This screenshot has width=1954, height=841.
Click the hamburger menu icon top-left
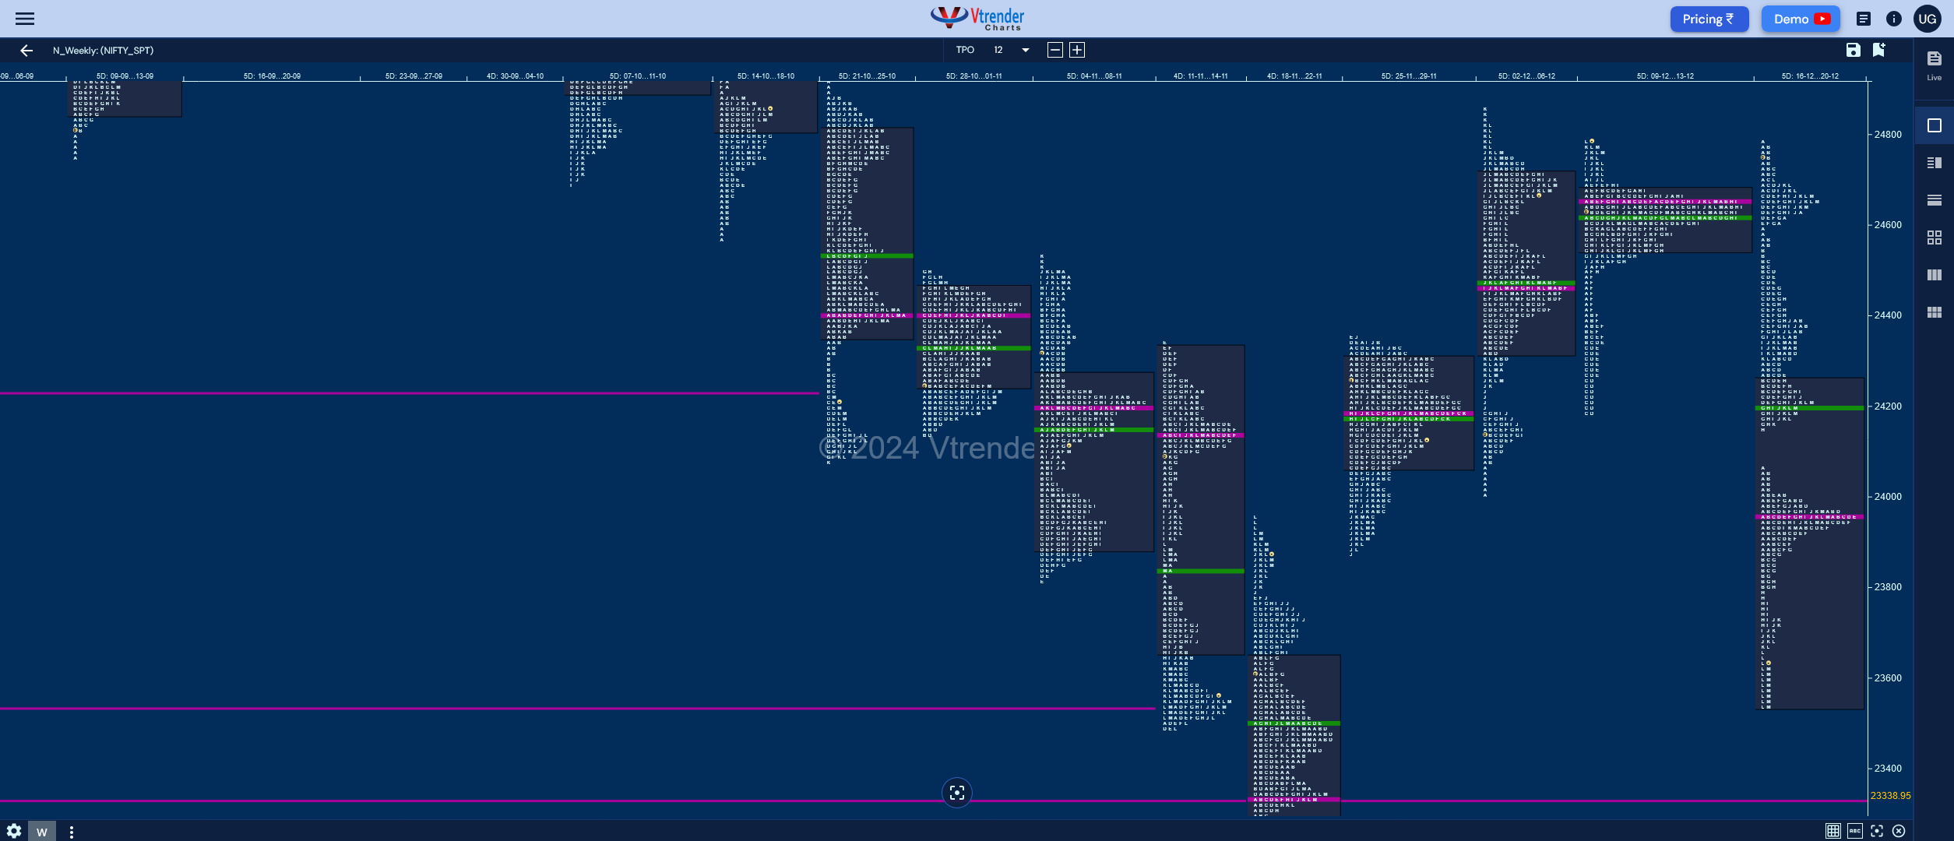pos(23,17)
